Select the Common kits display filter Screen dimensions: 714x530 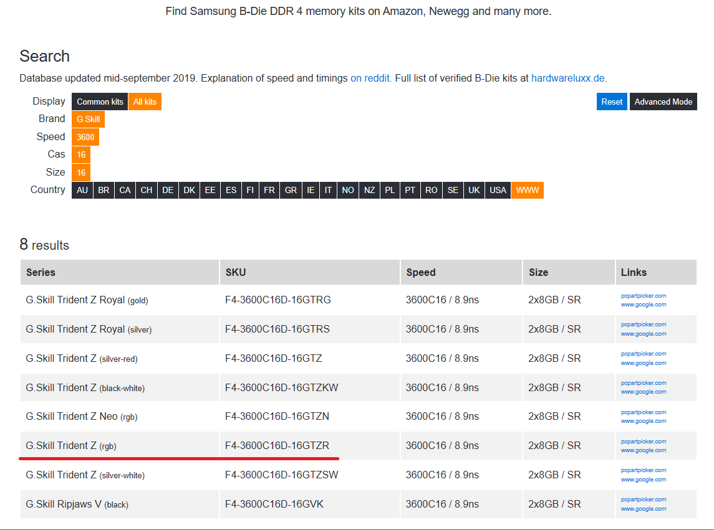[x=100, y=102]
